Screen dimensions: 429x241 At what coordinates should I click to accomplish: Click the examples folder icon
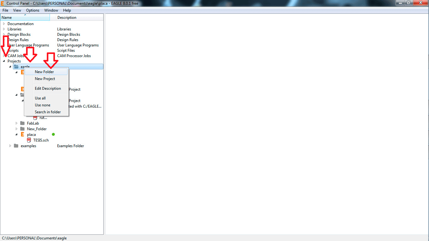16,146
